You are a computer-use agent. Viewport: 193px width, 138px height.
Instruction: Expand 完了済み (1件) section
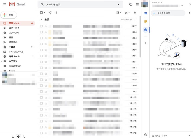(171, 136)
